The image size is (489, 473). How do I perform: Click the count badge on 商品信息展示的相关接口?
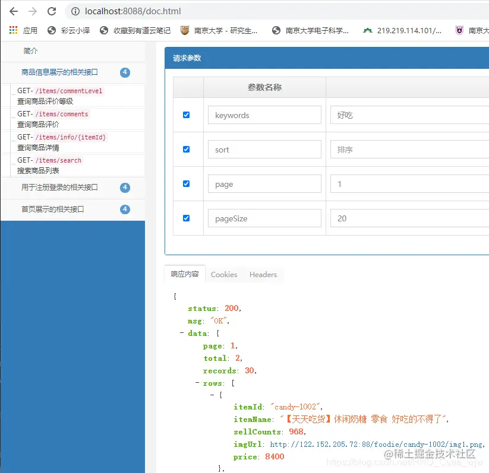[125, 72]
